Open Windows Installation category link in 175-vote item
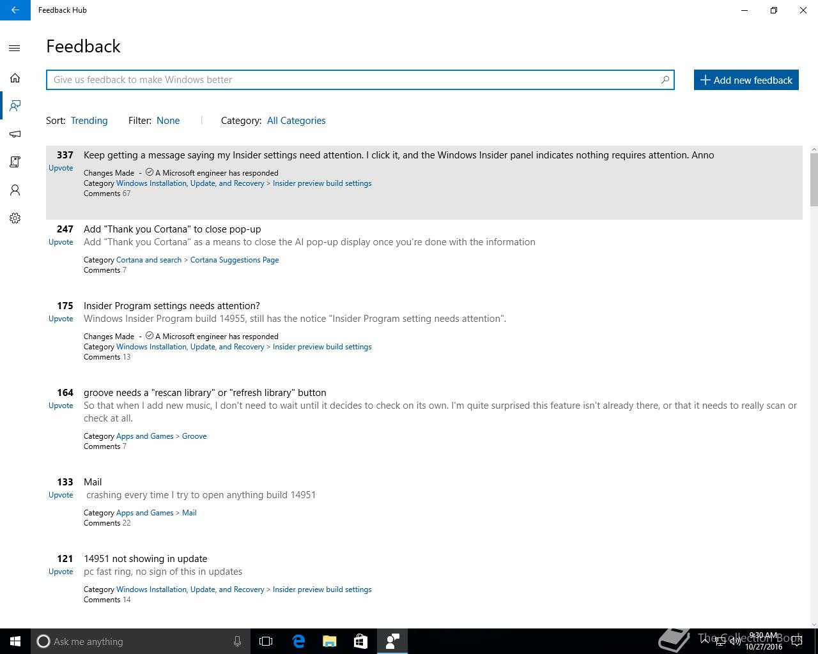This screenshot has width=818, height=654. (x=190, y=347)
